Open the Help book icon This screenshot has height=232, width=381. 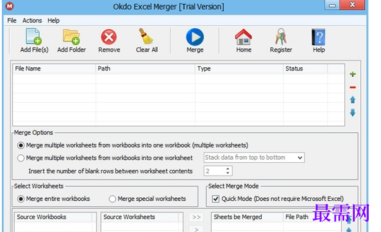(x=318, y=37)
